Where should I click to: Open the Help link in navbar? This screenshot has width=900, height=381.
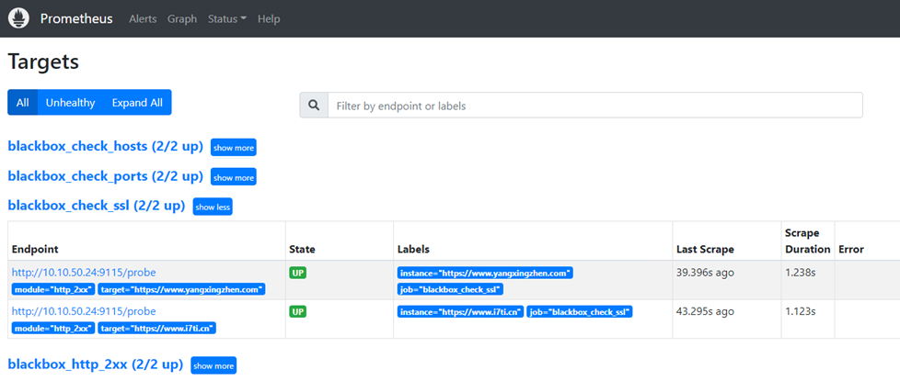point(269,19)
